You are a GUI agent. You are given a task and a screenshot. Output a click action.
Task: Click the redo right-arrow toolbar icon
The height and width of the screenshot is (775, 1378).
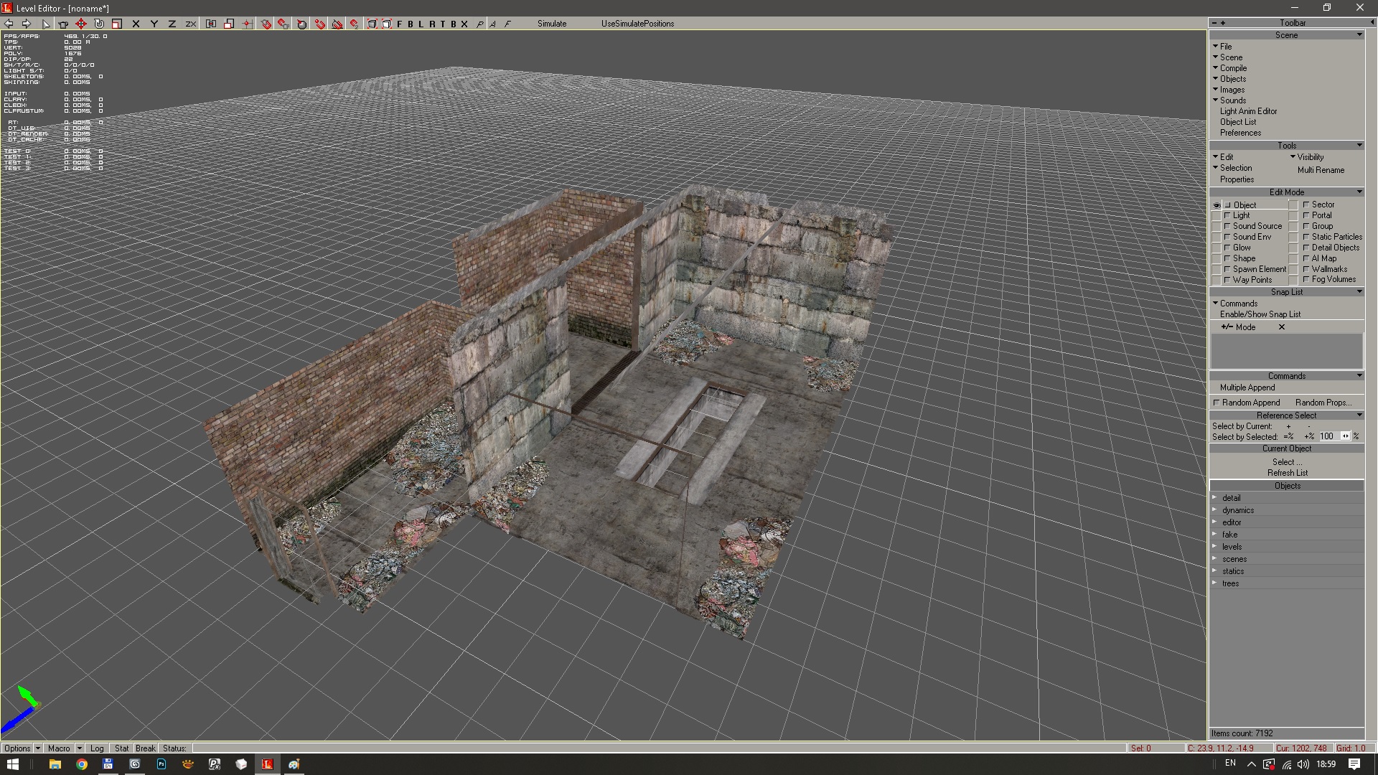coord(27,24)
